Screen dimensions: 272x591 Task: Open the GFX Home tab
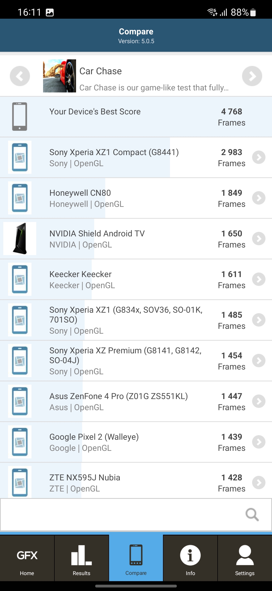[x=27, y=558]
